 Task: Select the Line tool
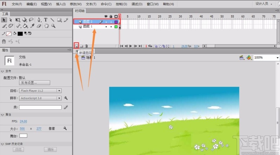coord(52,20)
